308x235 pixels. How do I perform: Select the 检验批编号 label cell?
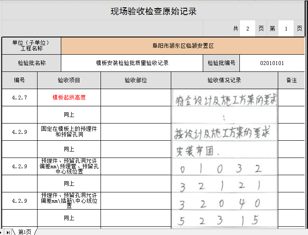click(221, 63)
